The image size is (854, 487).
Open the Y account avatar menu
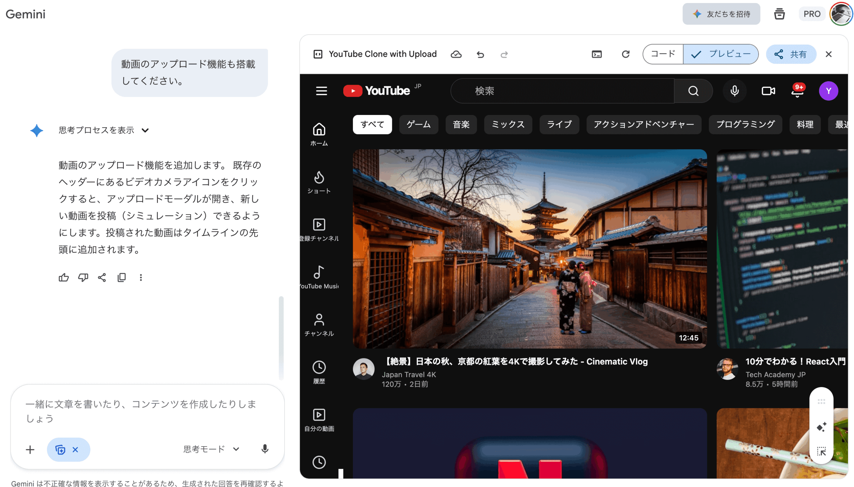828,91
